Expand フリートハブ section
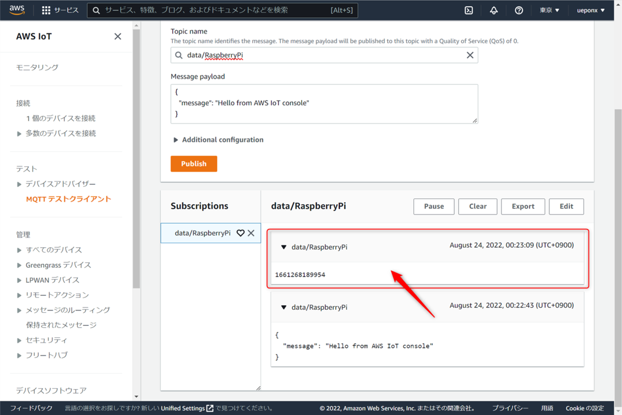 [19, 355]
